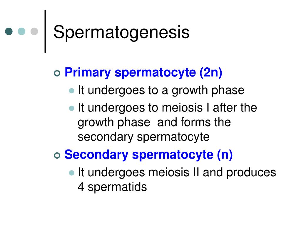Viewport: 301px width, 226px height.
Task: Click the teal bullet beside meiosis I line
Action: pos(72,108)
